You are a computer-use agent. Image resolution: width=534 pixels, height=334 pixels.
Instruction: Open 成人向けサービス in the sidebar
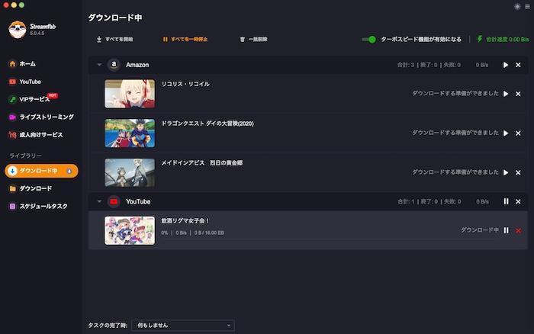[x=35, y=135]
